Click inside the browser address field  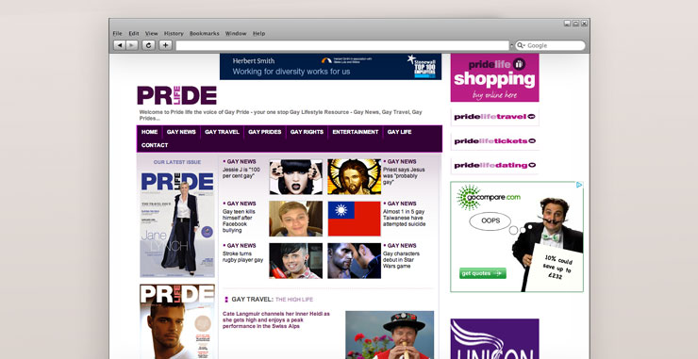[x=341, y=46]
